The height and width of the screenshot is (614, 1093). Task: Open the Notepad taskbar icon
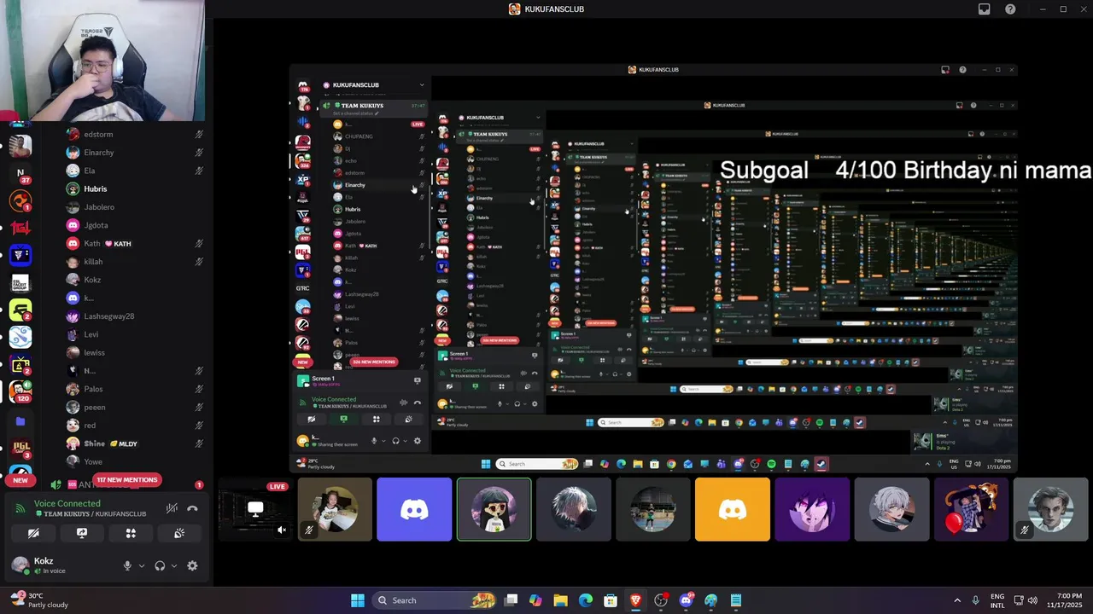point(736,600)
